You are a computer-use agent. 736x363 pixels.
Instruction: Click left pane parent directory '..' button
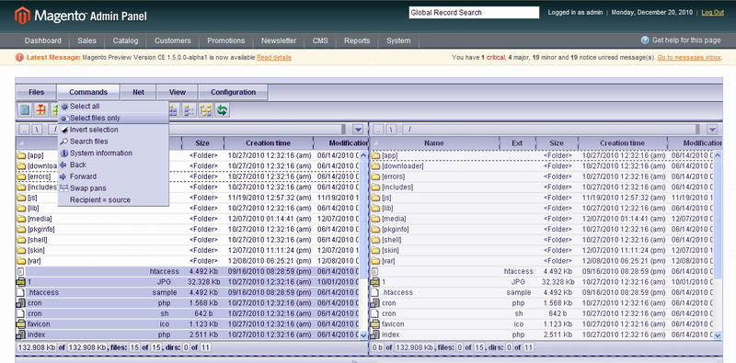click(25, 130)
